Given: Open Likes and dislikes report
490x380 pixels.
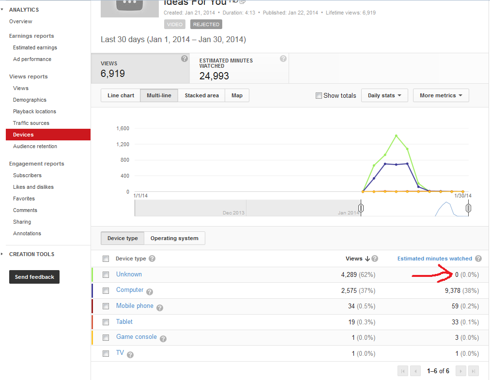Looking at the screenshot, I should click(33, 187).
